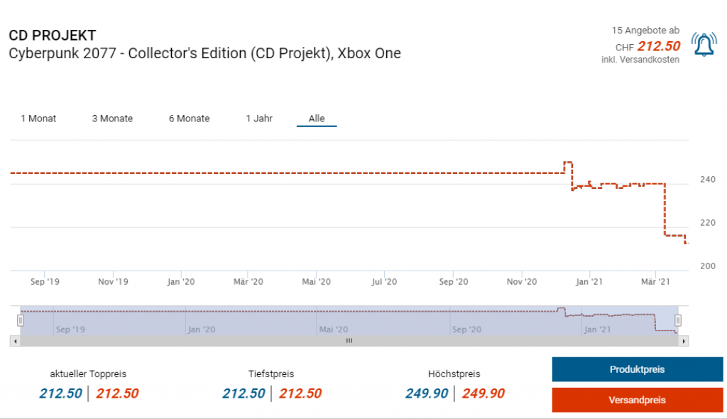Image resolution: width=727 pixels, height=419 pixels.
Task: Select the Alle time range tab
Action: click(x=317, y=119)
